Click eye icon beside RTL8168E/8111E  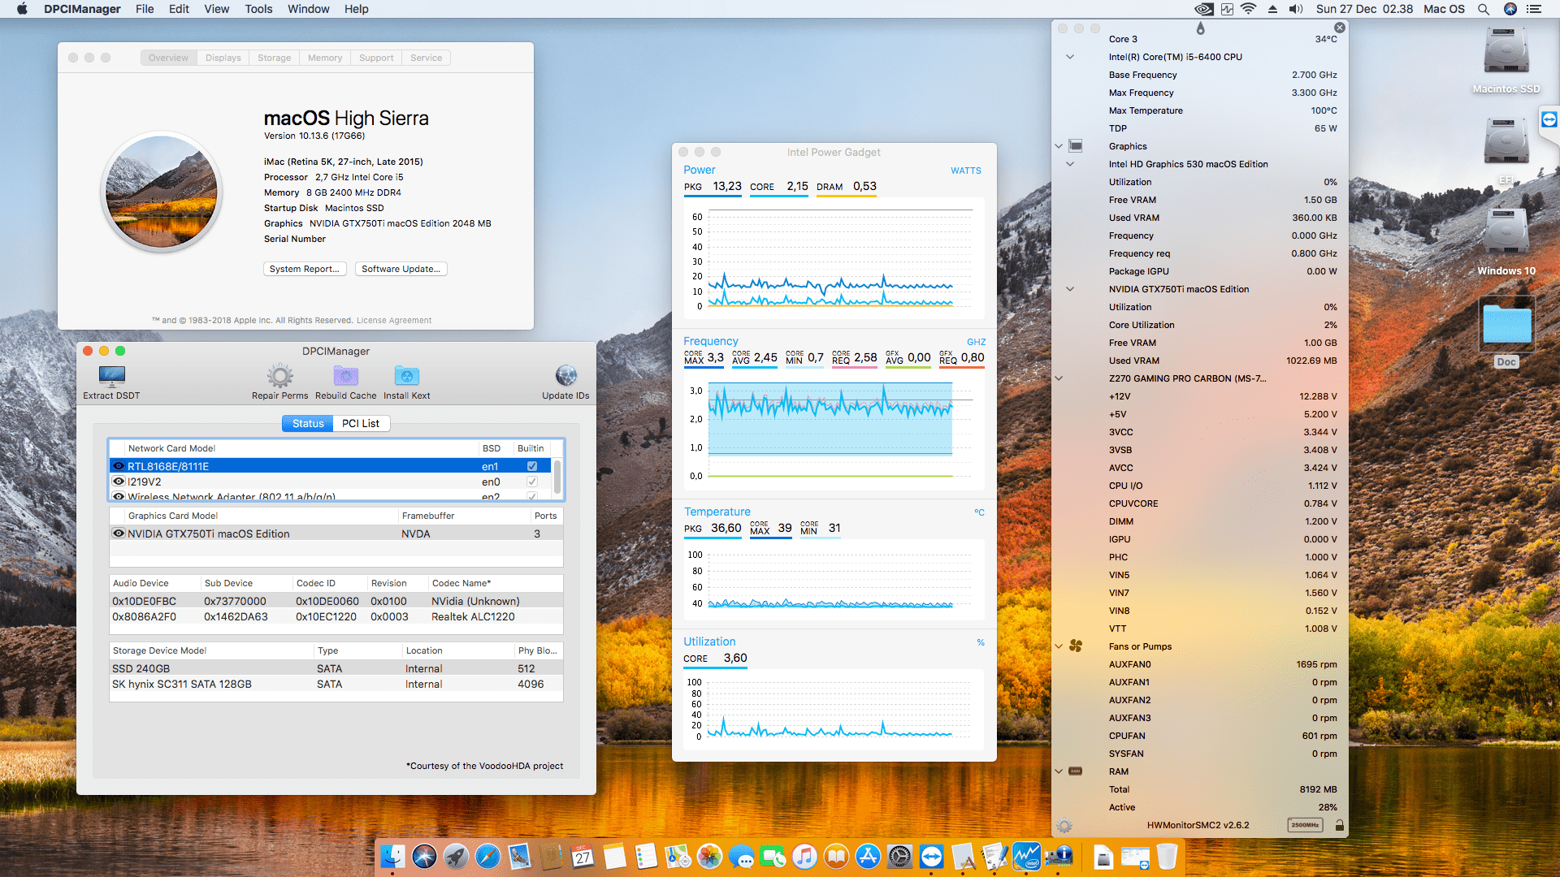[119, 466]
